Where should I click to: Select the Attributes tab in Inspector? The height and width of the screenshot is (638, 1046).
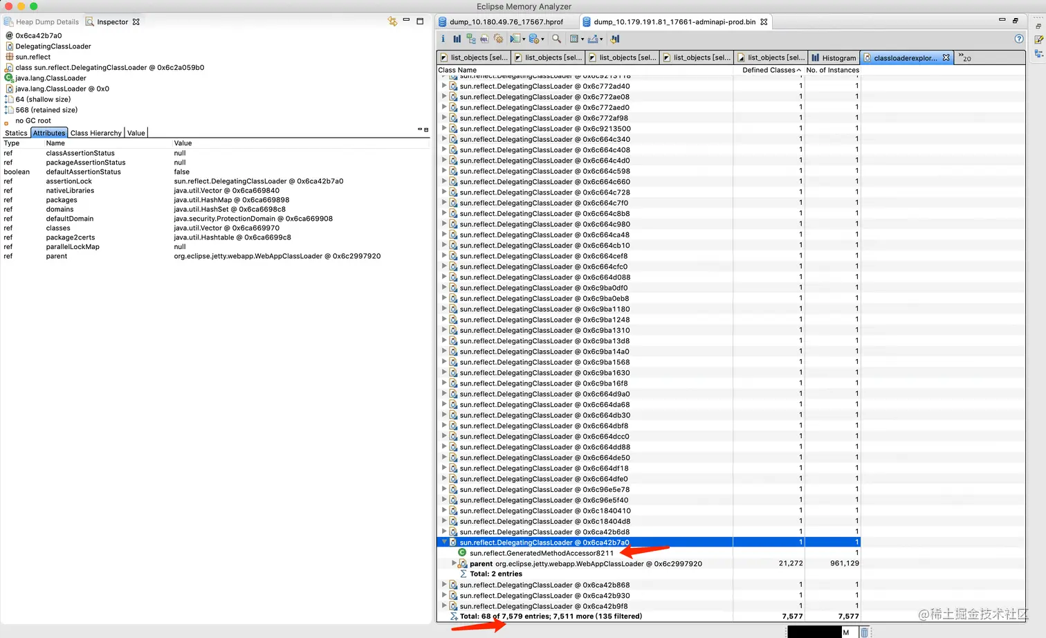49,133
